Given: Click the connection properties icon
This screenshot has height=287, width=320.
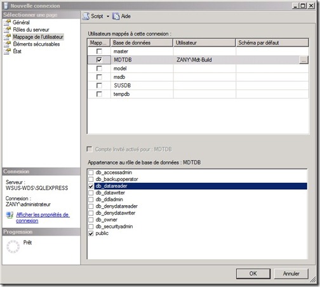Looking at the screenshot, I should pyautogui.click(x=10, y=215).
